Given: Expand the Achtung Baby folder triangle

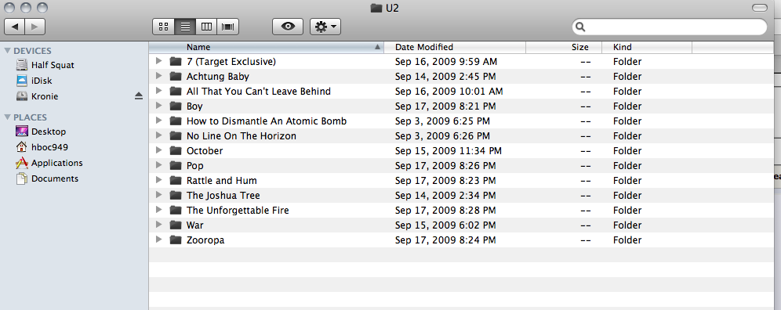Looking at the screenshot, I should [158, 76].
